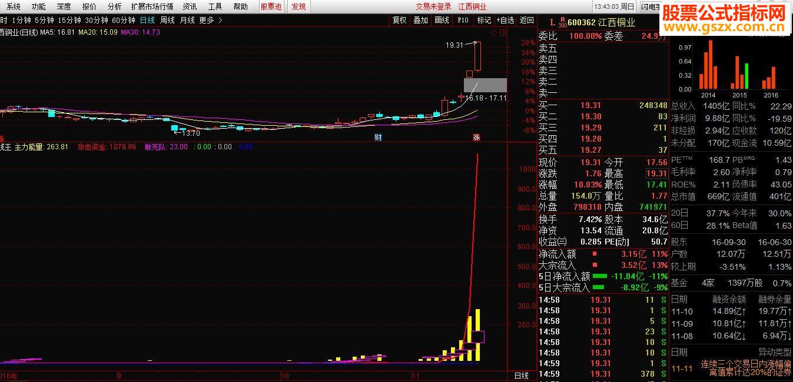
Task: Switch to the 15分钟 chart period
Action: point(69,20)
